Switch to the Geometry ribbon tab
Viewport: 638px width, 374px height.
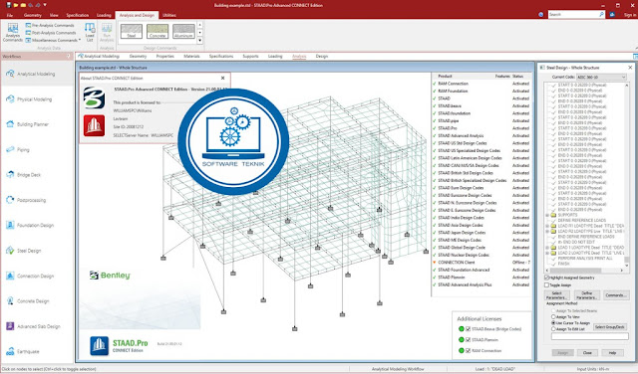[33, 15]
